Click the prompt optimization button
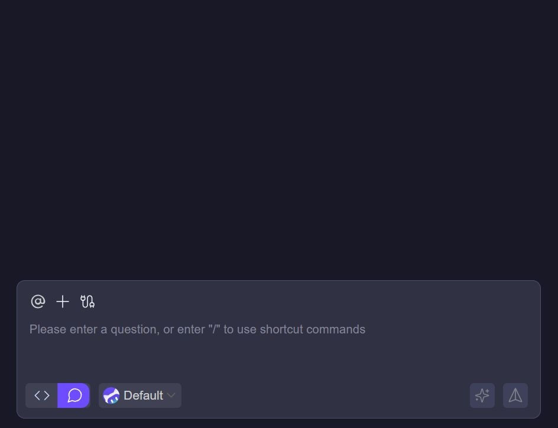 coord(482,395)
